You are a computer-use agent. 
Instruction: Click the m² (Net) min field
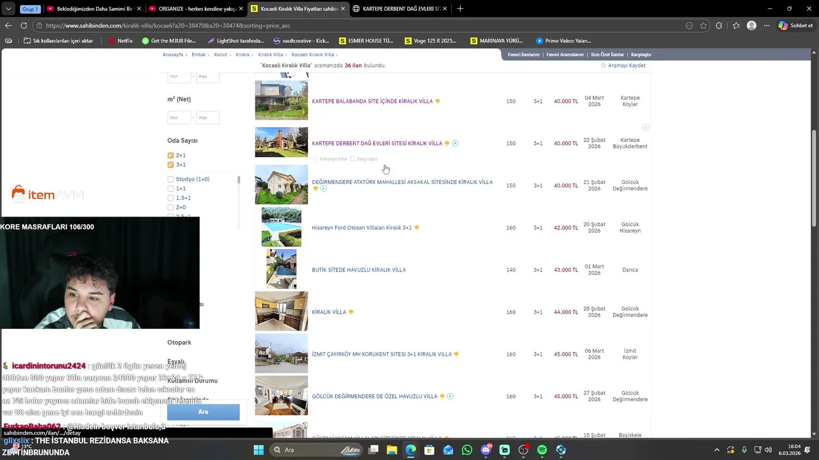(179, 118)
